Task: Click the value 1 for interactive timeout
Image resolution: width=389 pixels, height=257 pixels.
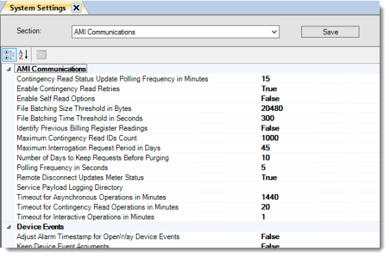Action: (x=263, y=217)
